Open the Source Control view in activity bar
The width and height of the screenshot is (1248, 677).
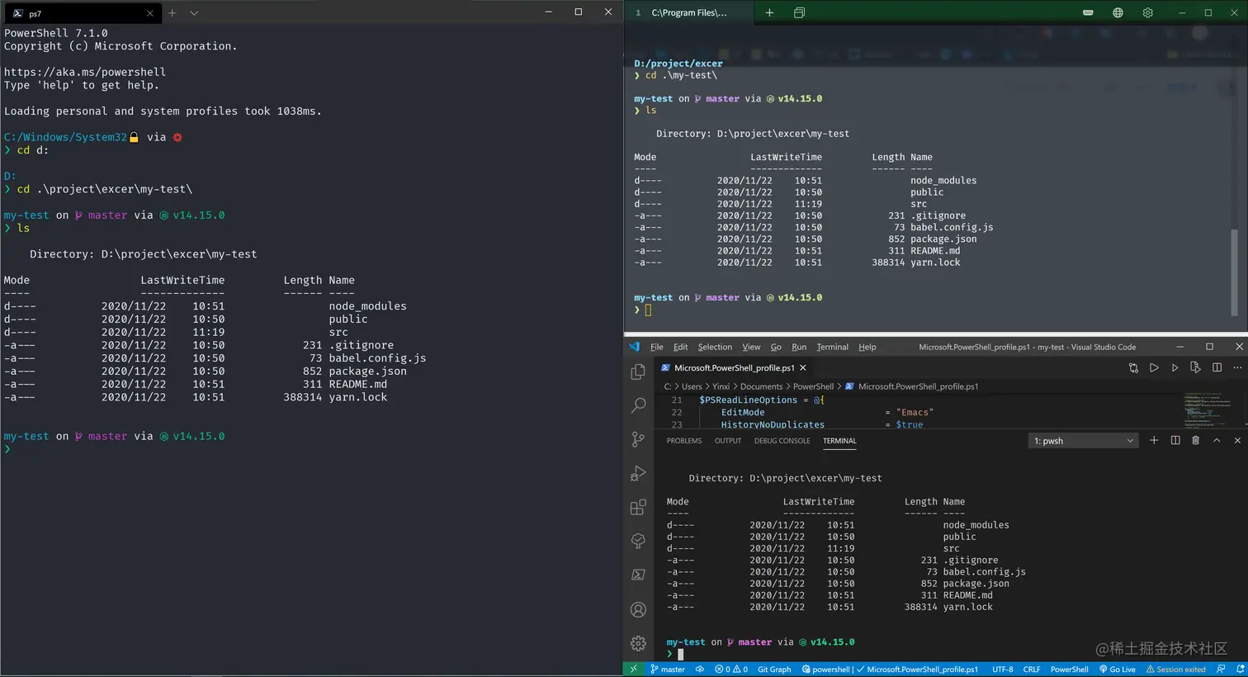tap(638, 439)
